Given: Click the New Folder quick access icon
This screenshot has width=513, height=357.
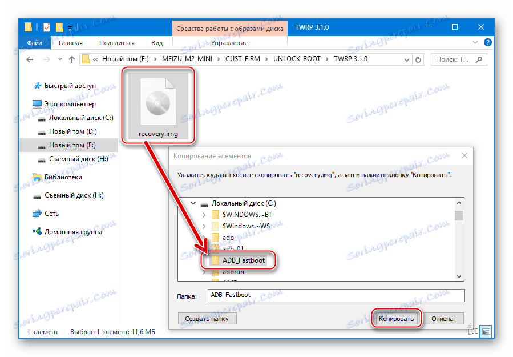Looking at the screenshot, I should [x=59, y=27].
